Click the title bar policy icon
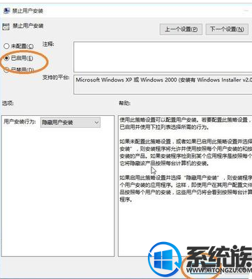This screenshot has width=252, height=279. [7, 11]
